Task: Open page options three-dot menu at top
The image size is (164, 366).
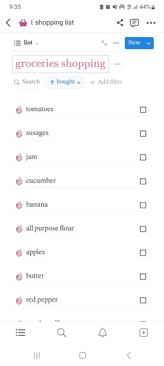Action: click(151, 23)
